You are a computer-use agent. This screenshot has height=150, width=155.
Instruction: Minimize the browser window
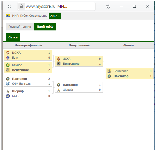click(x=121, y=6)
